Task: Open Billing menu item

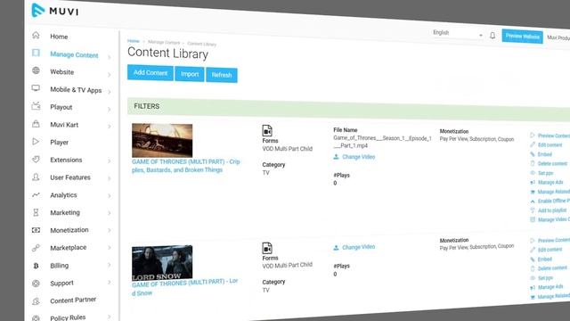Action: pos(60,266)
